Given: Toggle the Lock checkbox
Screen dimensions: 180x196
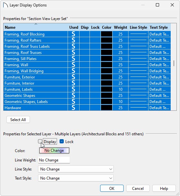Looking at the screenshot, I should pos(62,141).
